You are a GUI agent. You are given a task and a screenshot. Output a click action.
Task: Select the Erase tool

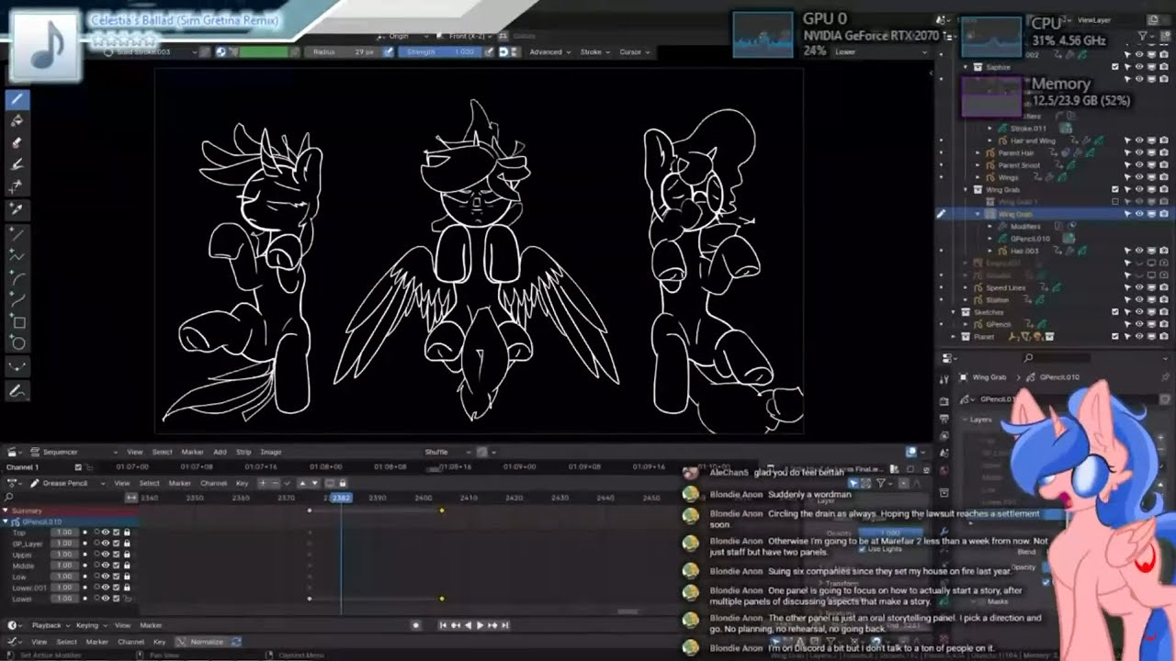tap(18, 143)
